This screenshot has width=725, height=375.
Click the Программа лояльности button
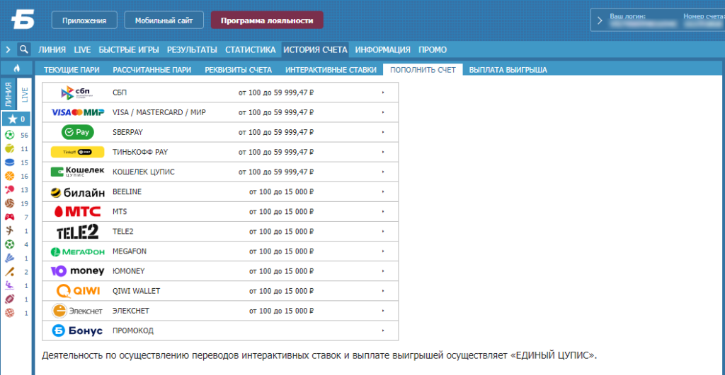click(267, 20)
